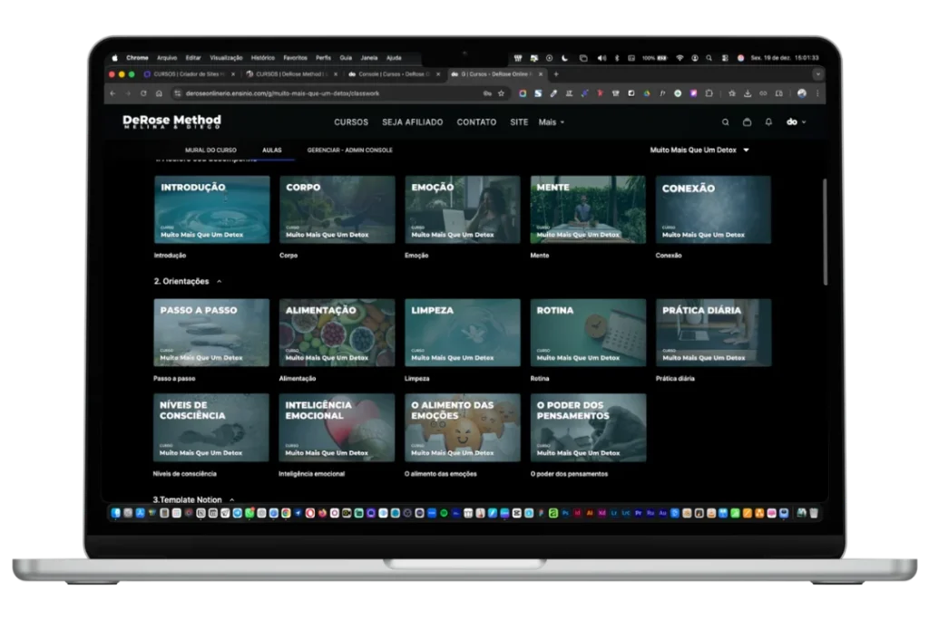Click the Introdução lesson title link
The image size is (929, 619).
click(x=170, y=256)
